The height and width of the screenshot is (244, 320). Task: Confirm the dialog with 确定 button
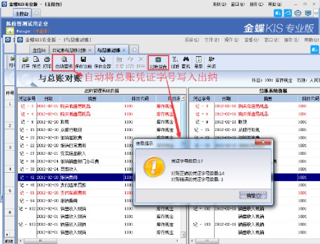tap(253, 195)
